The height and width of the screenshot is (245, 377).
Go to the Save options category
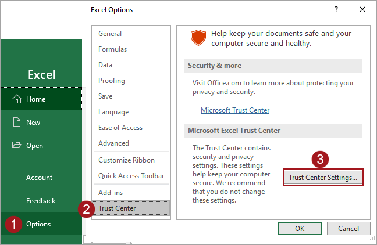click(105, 96)
